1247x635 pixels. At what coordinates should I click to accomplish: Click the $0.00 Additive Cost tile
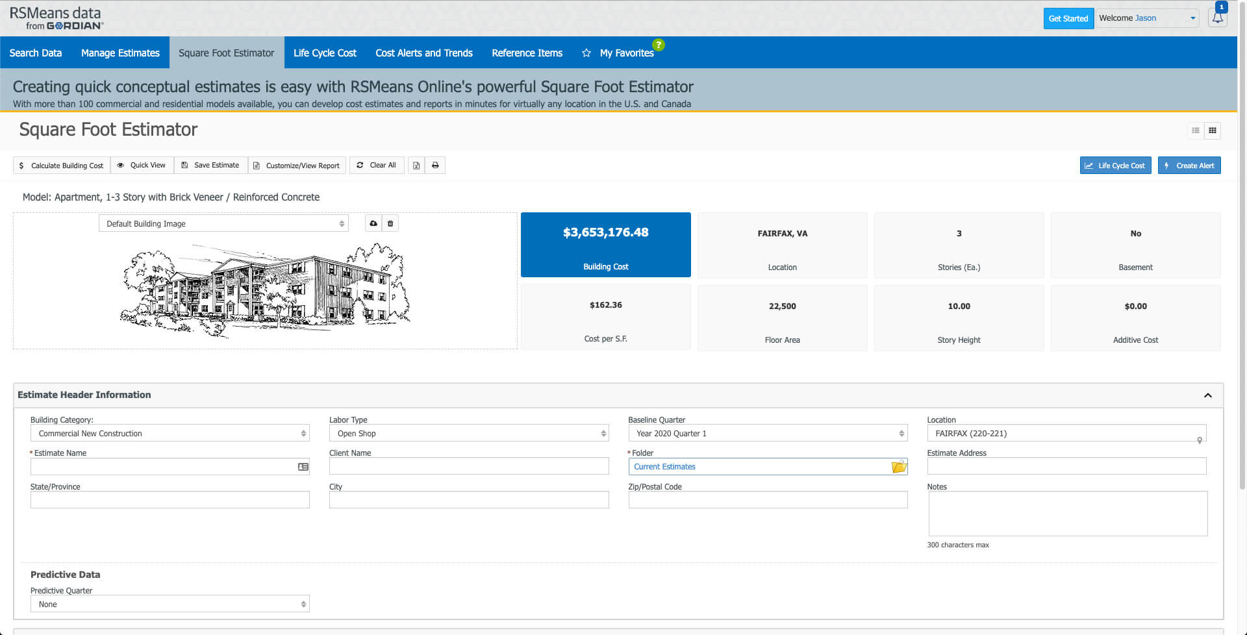coord(1136,318)
